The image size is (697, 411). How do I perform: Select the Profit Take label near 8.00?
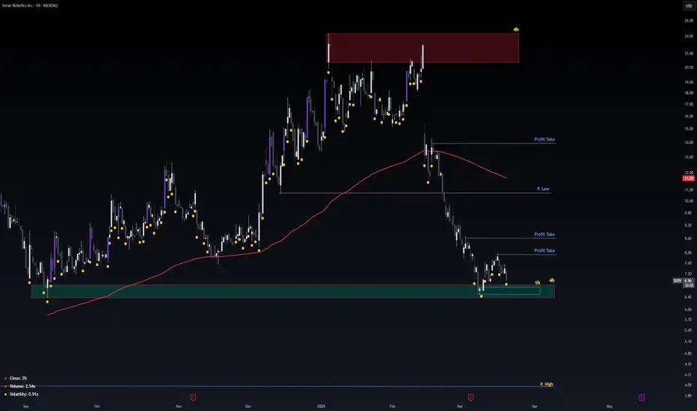pos(544,250)
